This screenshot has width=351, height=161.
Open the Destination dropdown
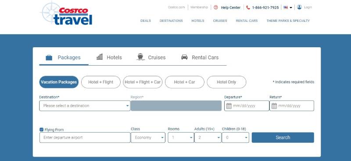85,105
